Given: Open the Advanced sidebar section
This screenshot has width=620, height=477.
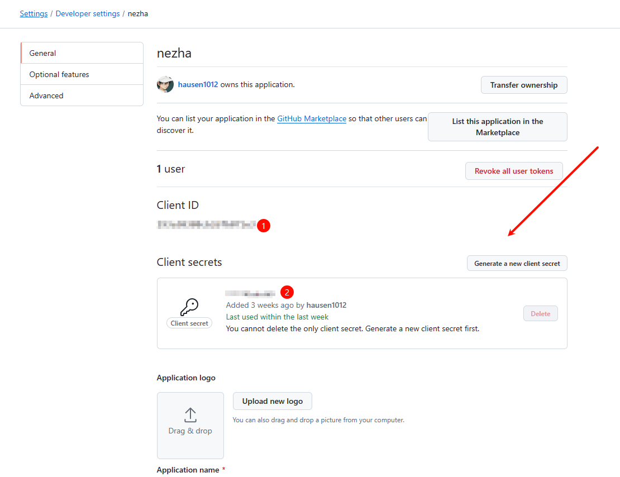Looking at the screenshot, I should click(82, 96).
